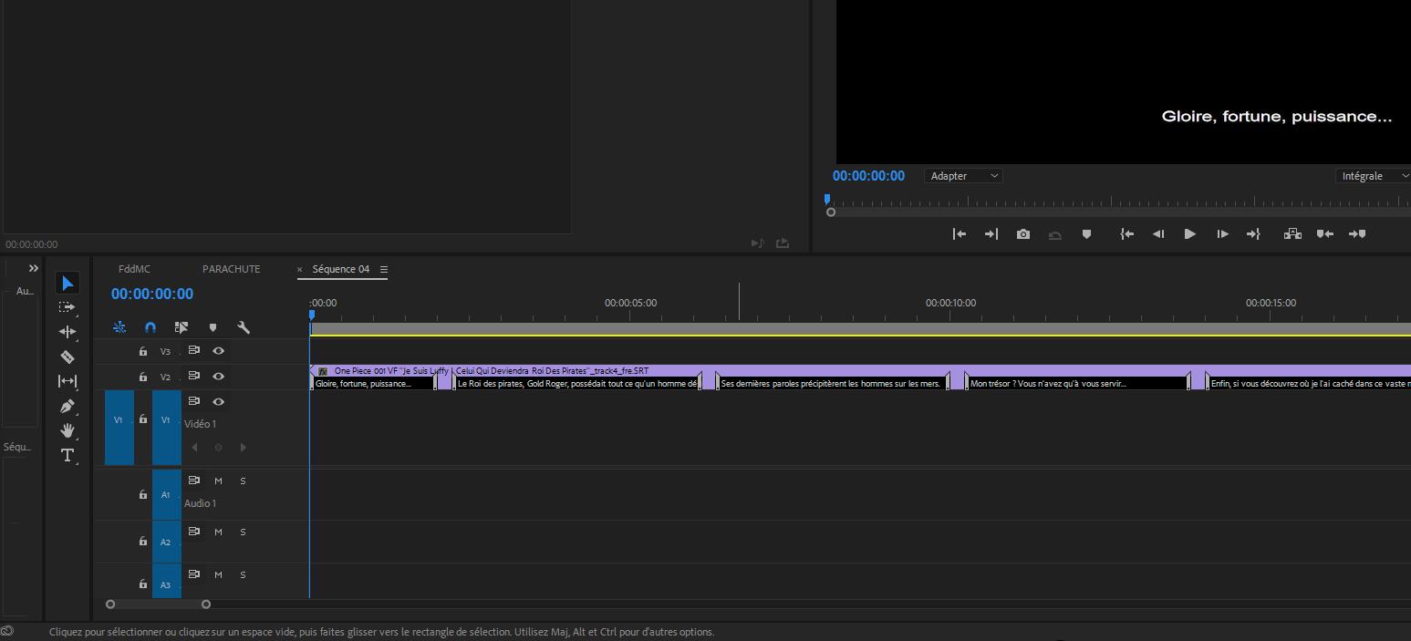Select the Ripple Edit tool
The image size is (1411, 641).
(x=67, y=332)
